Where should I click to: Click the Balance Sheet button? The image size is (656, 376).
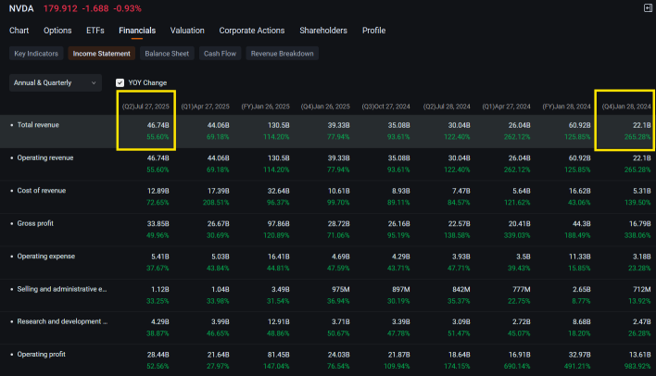(x=167, y=54)
